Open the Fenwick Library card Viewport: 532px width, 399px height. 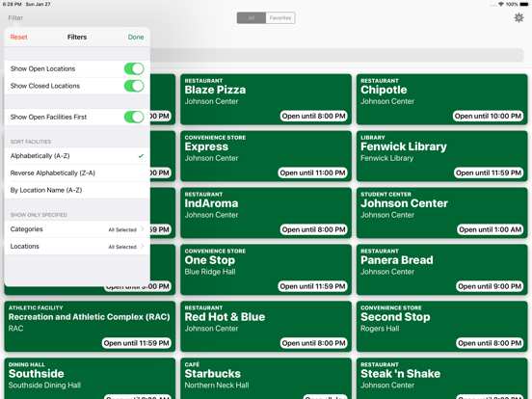[x=441, y=156]
